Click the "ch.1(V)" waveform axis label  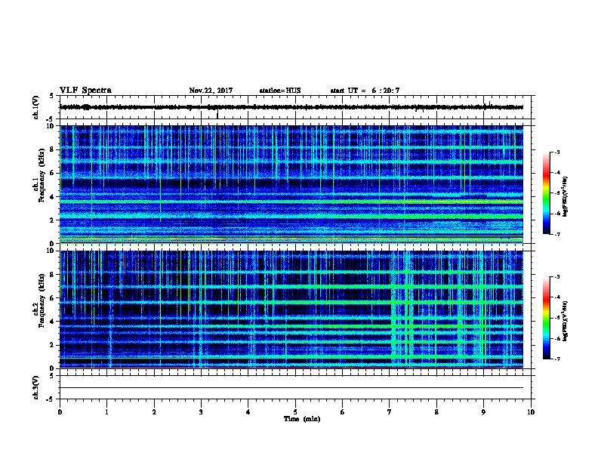[x=35, y=107]
